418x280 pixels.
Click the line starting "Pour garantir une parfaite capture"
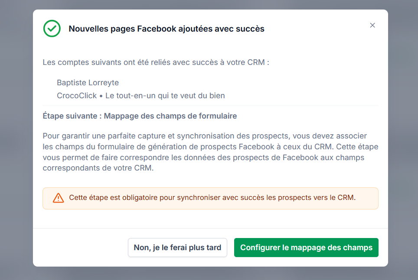pos(205,136)
